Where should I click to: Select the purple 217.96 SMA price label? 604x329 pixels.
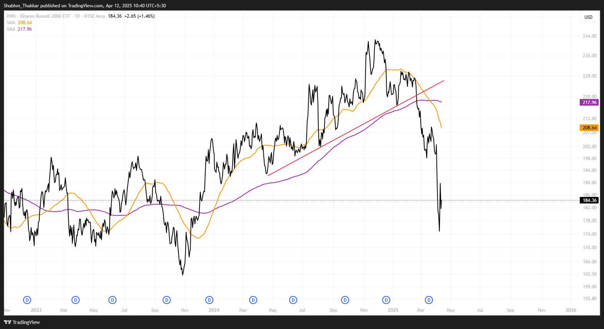point(589,103)
